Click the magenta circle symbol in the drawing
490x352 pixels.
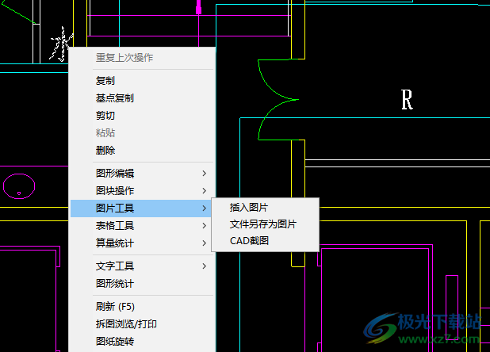tap(19, 186)
